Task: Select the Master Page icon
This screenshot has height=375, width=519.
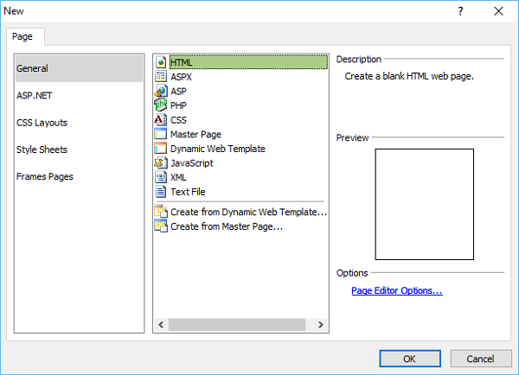Action: click(x=160, y=134)
